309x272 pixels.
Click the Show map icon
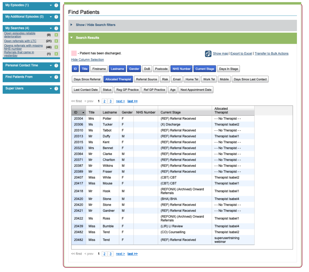coord(208,54)
